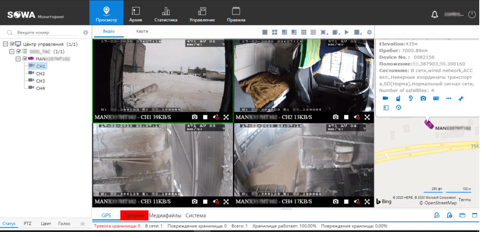The width and height of the screenshot is (481, 232).
Task: Open the PTZ tab in bottom-left panel
Action: 28,224
